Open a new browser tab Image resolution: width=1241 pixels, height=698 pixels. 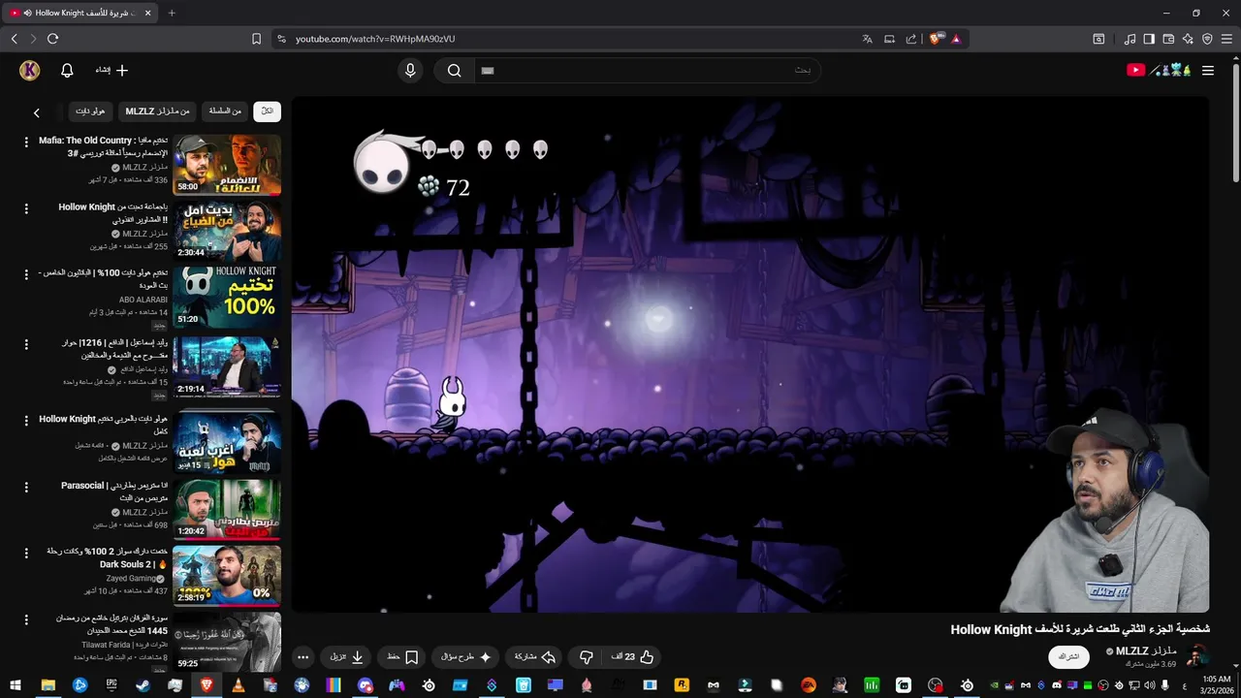pos(172,13)
